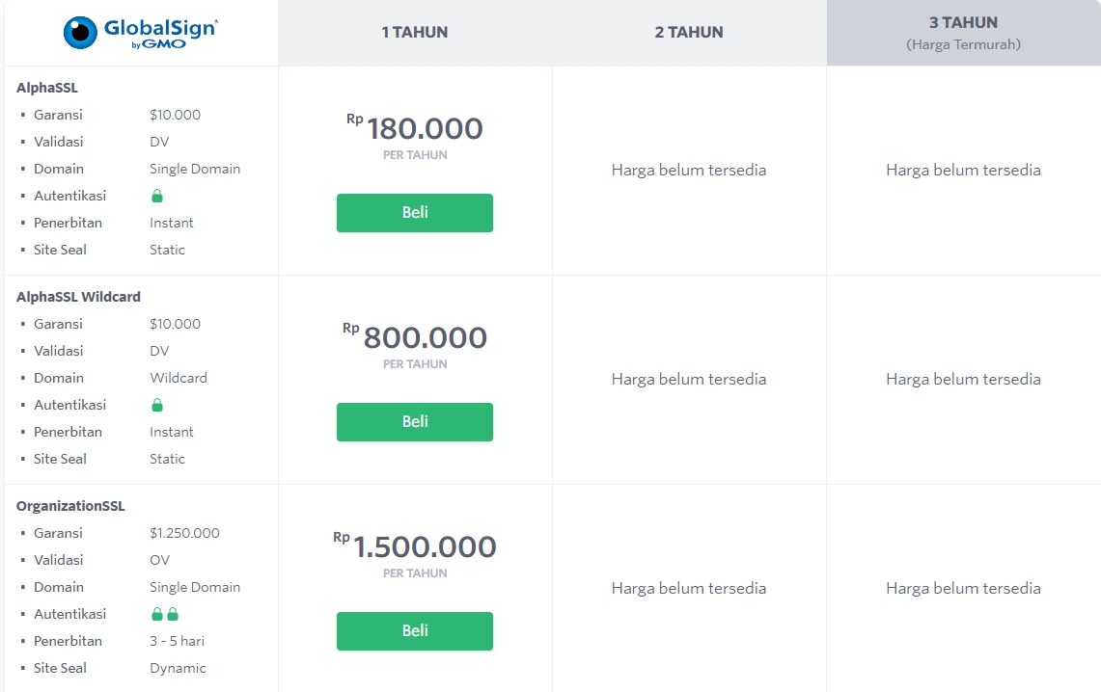
Task: Click the Rp 1.500.000 price text
Action: [x=424, y=547]
